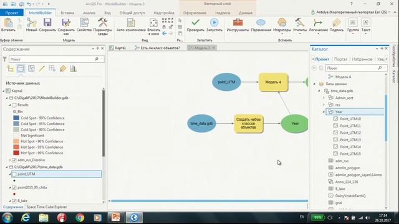Select the point_UTM variable oval

(x=226, y=82)
